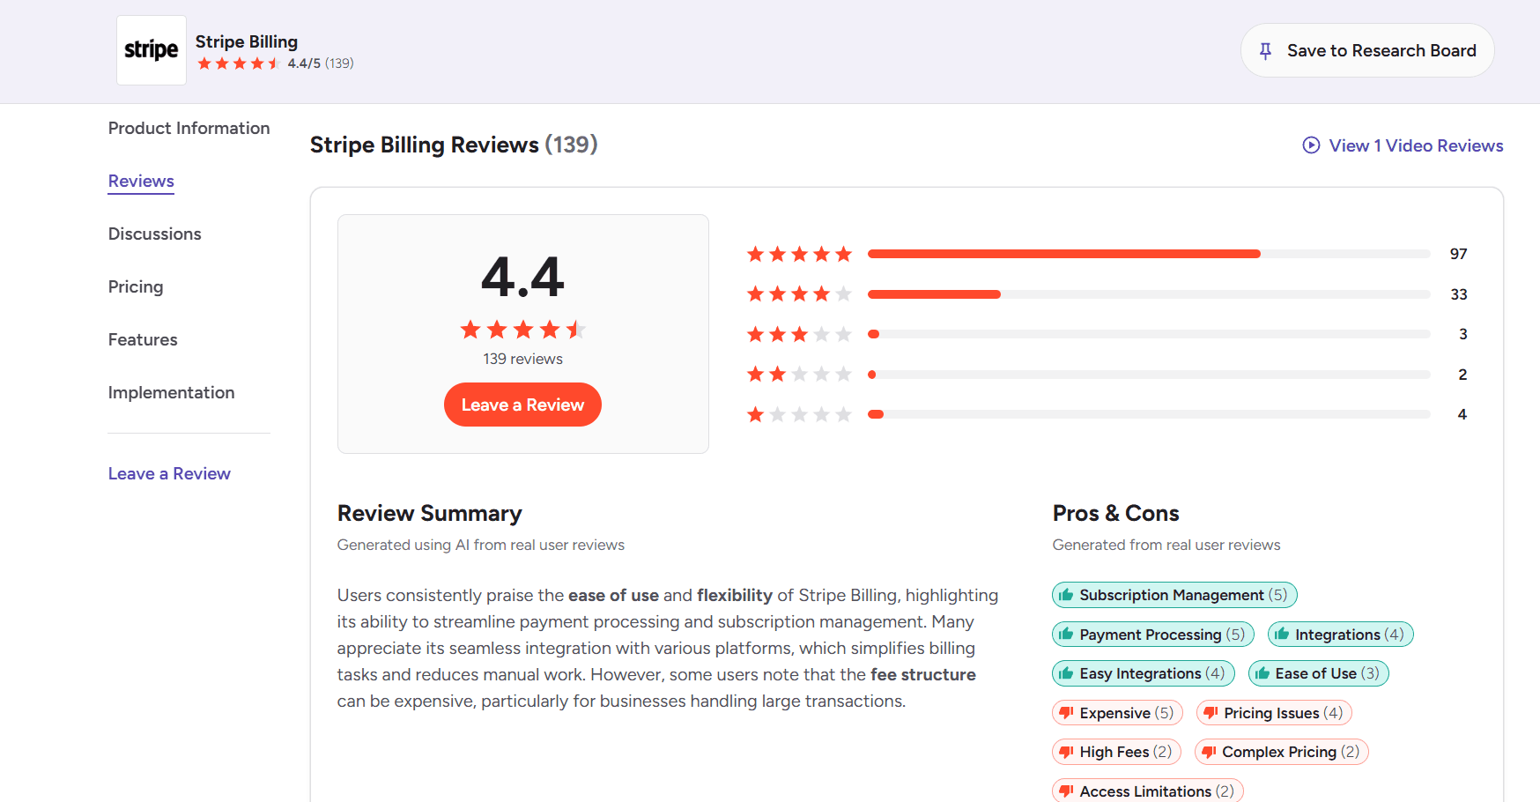Open Implementation from the sidebar
This screenshot has height=802, width=1540.
172,392
